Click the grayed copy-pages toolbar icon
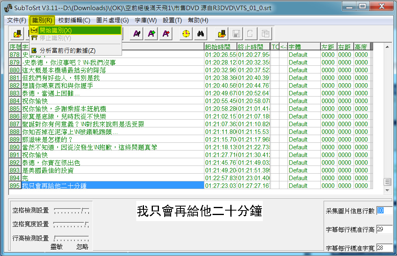The image size is (397, 256). pyautogui.click(x=265, y=34)
